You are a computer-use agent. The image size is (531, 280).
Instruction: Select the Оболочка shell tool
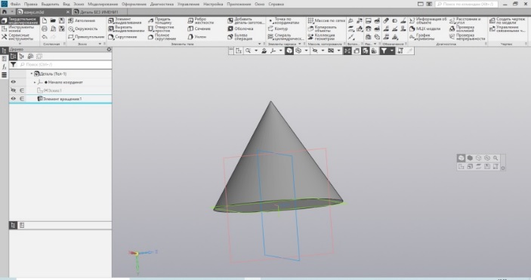[x=240, y=29]
